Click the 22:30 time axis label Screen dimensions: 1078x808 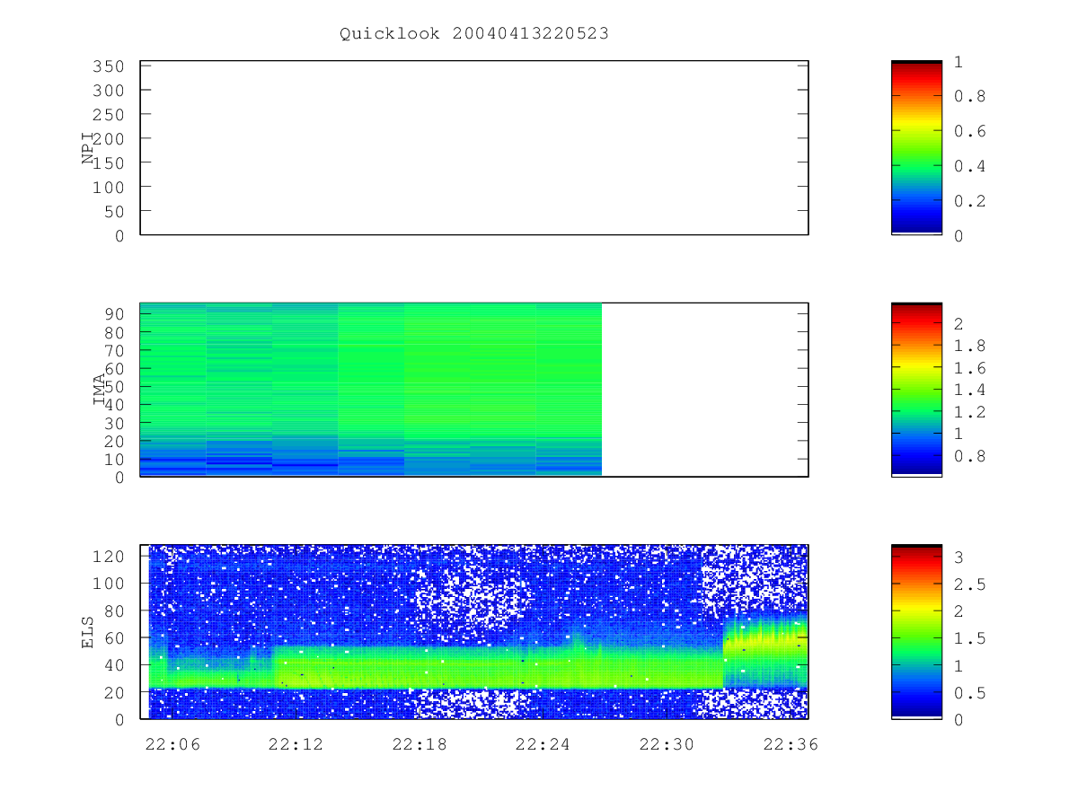[x=666, y=744]
